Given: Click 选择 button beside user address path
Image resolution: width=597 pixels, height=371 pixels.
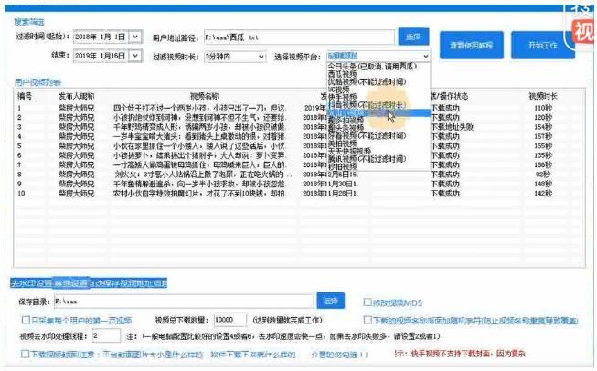Looking at the screenshot, I should pyautogui.click(x=411, y=37).
